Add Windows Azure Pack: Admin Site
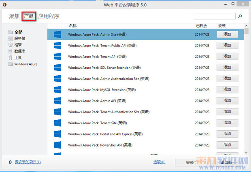The width and height of the screenshot is (251, 172). (x=227, y=34)
